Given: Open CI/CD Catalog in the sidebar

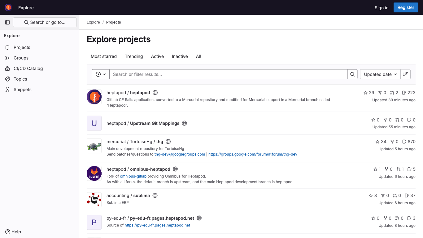Looking at the screenshot, I should (x=39, y=68).
